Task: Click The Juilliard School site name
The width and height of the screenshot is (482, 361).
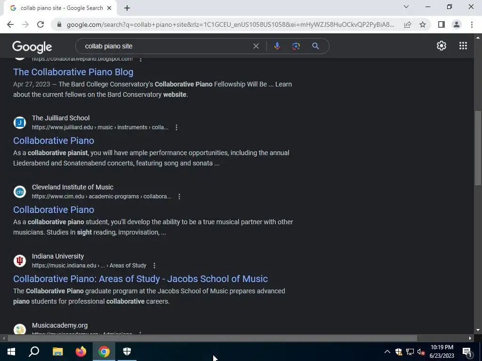Action: pos(61,118)
